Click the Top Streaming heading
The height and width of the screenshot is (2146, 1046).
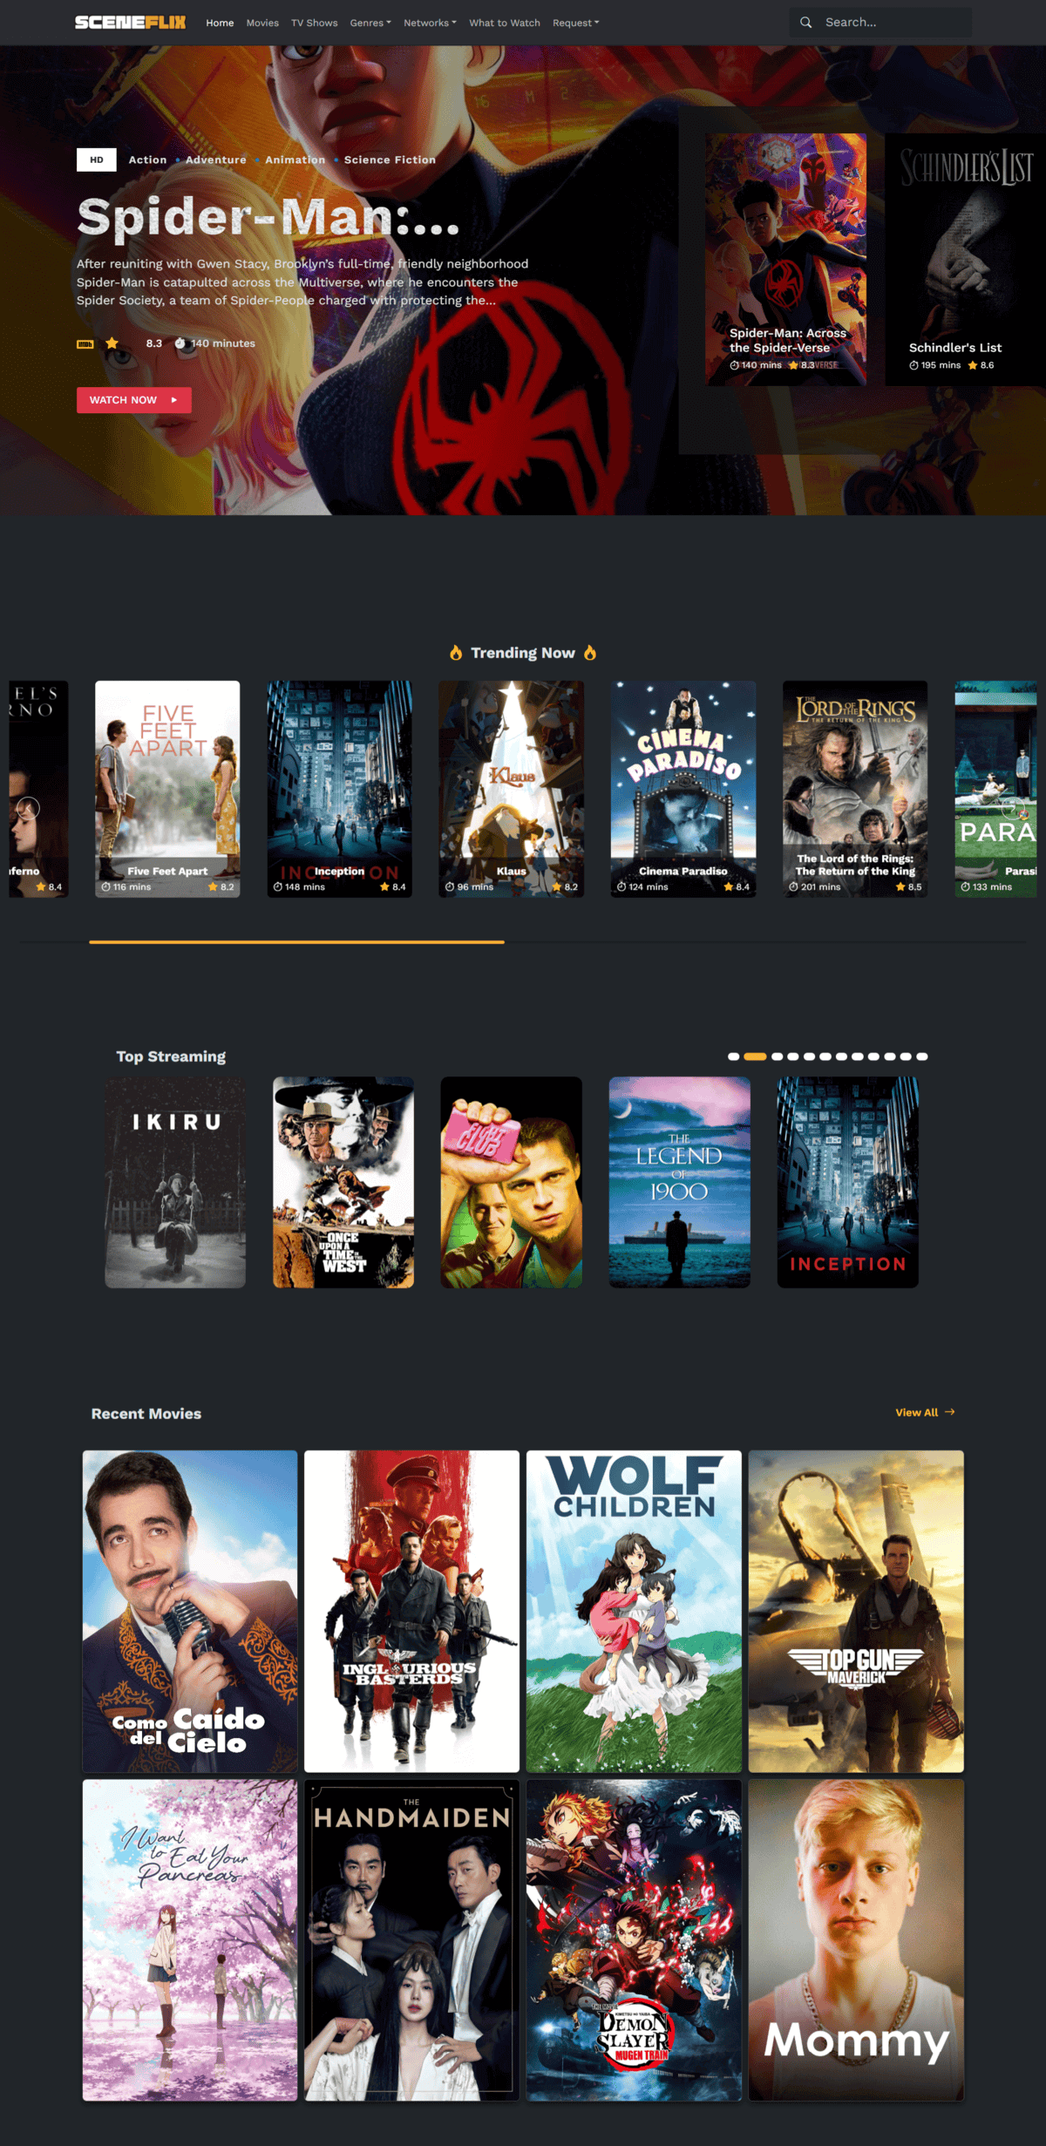tap(171, 1056)
